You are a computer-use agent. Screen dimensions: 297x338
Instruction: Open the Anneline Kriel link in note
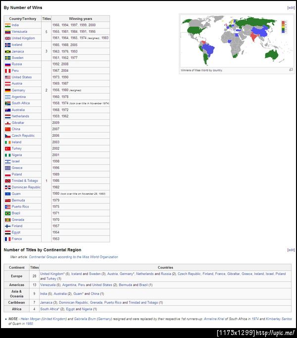click(214, 319)
